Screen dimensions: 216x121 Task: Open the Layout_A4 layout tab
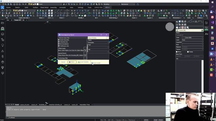34,105
